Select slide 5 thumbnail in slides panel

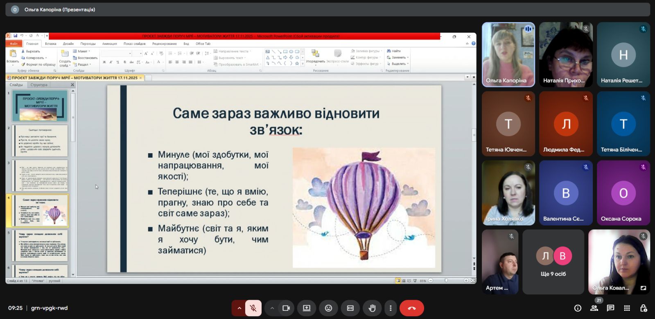click(40, 246)
